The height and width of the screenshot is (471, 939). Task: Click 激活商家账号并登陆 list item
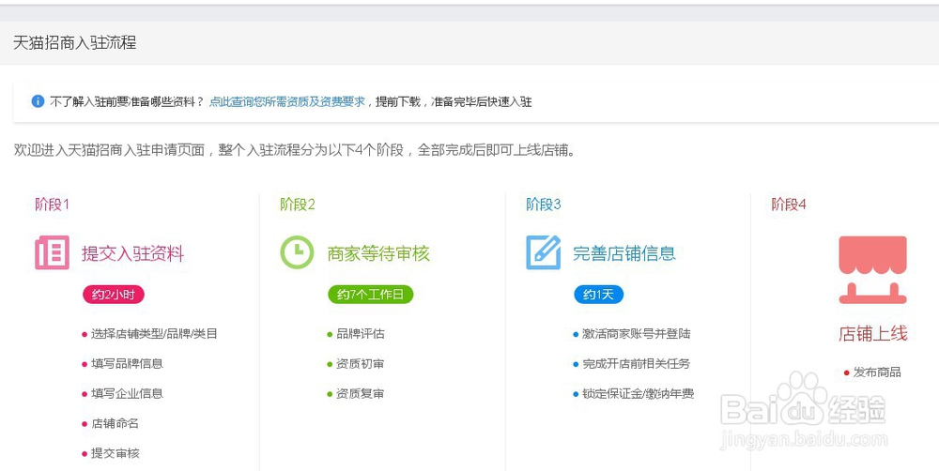click(x=632, y=334)
